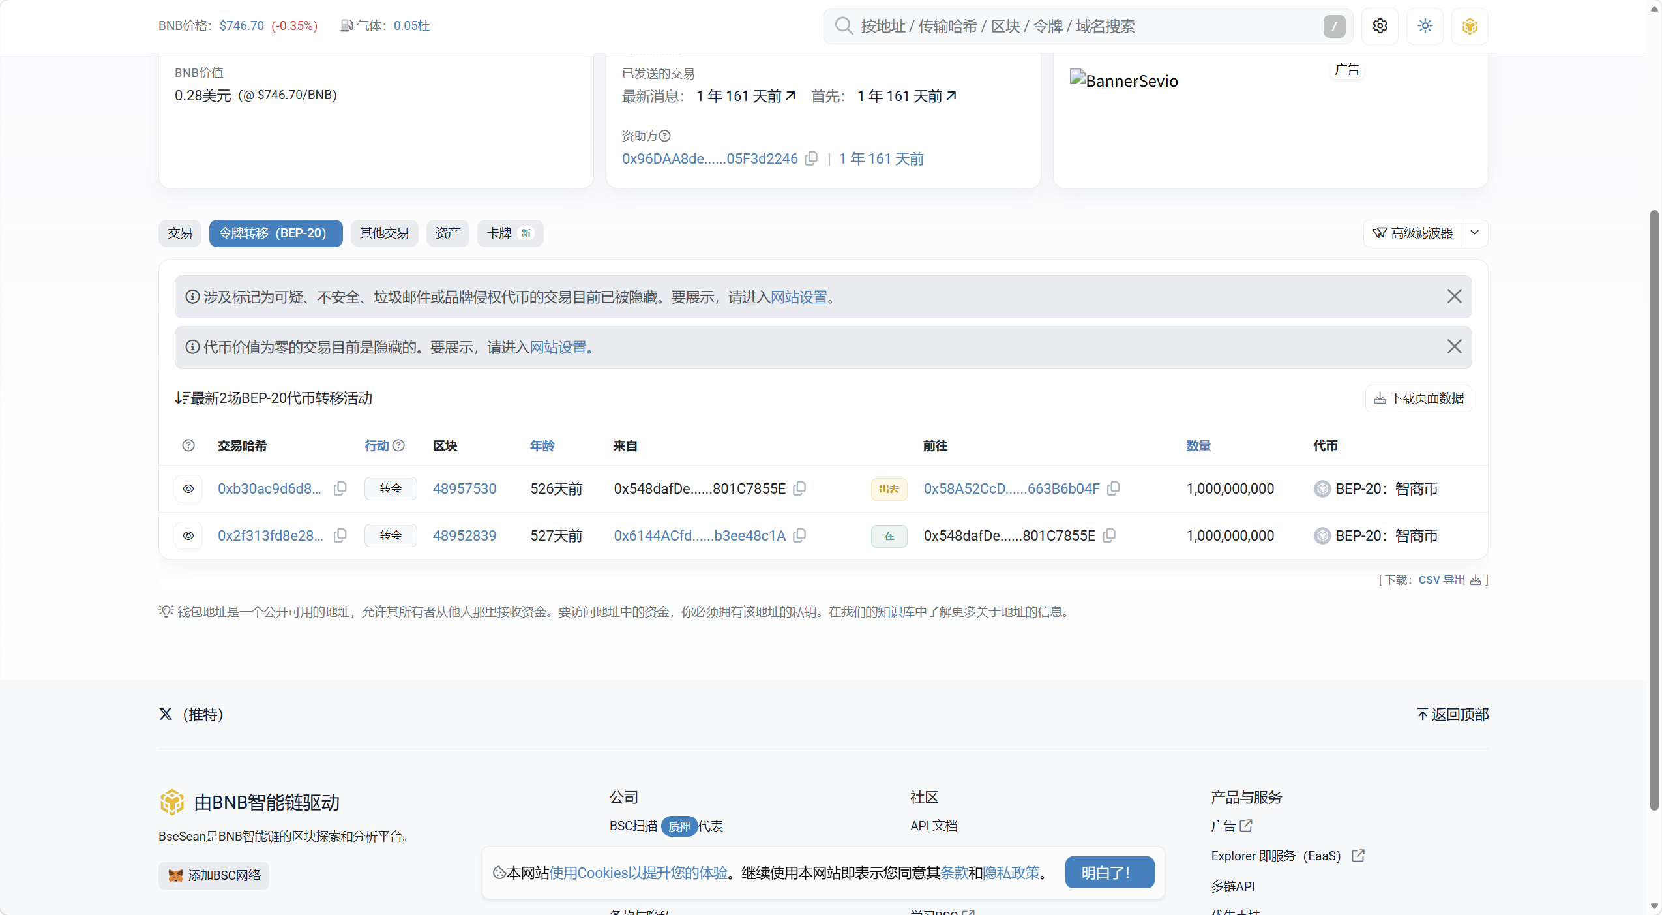
Task: Preview transaction 0x2f313fd8e28 with eye icon
Action: pyautogui.click(x=188, y=535)
